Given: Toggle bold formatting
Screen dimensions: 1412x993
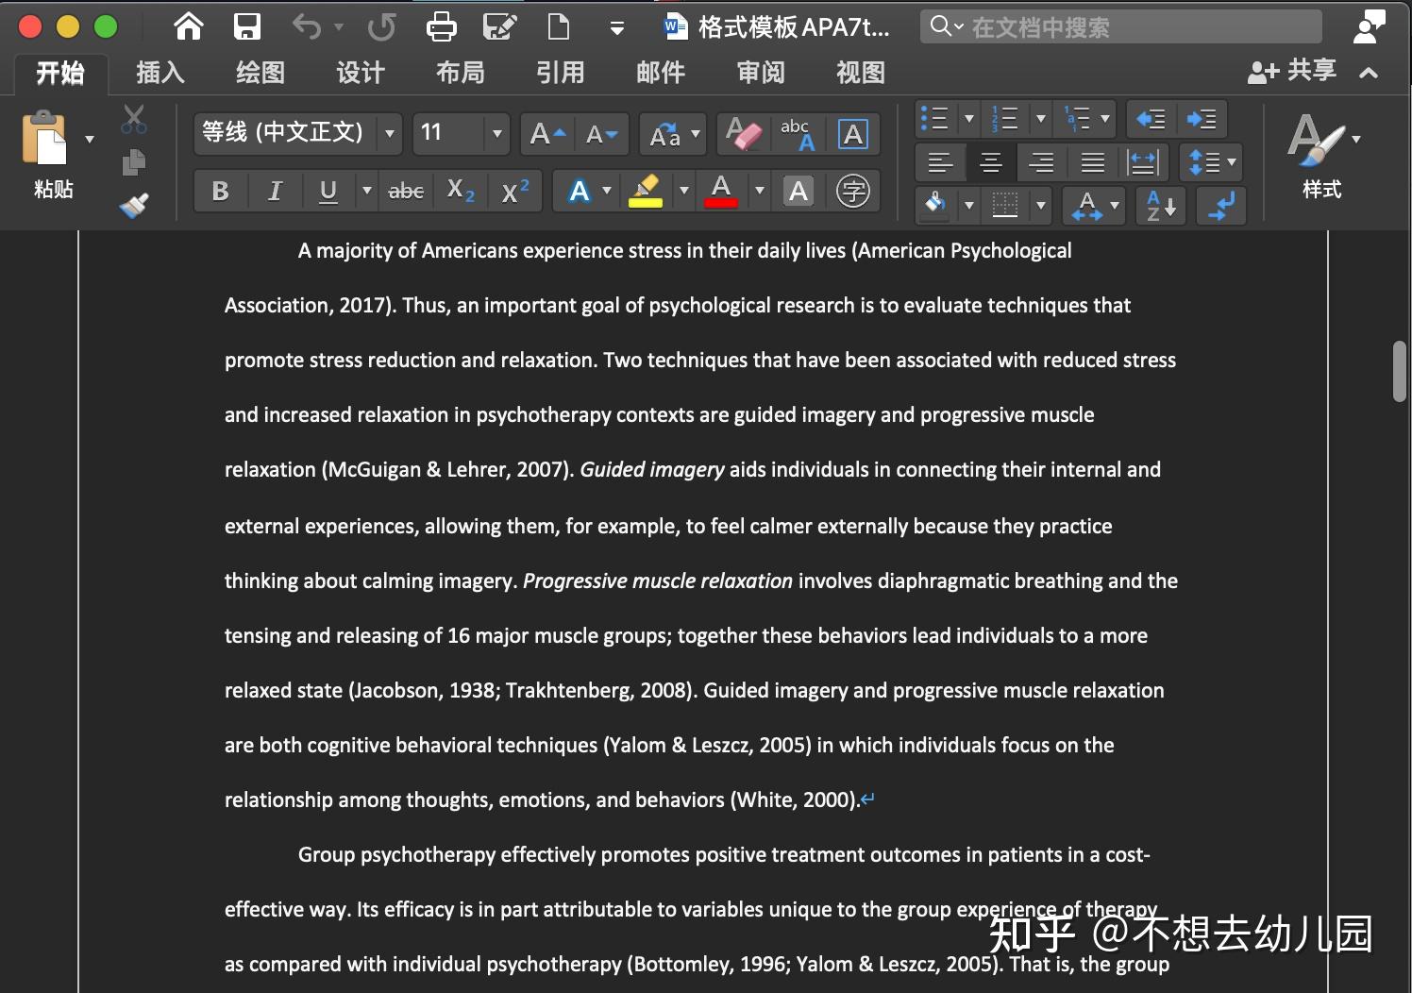Looking at the screenshot, I should tap(220, 191).
